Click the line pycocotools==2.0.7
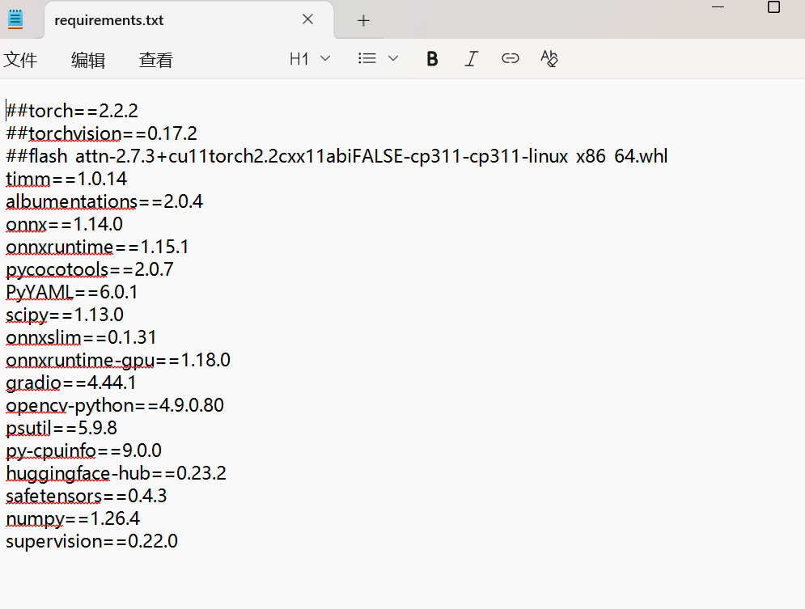The height and width of the screenshot is (609, 805). (x=90, y=269)
